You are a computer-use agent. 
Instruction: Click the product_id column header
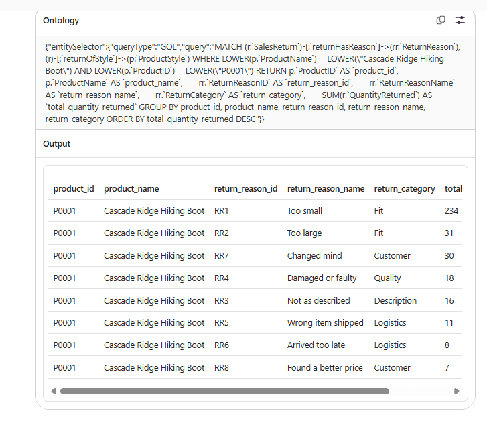click(74, 189)
